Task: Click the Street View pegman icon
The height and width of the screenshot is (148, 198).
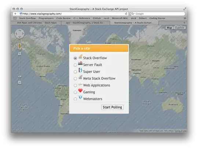Action: 19,46
